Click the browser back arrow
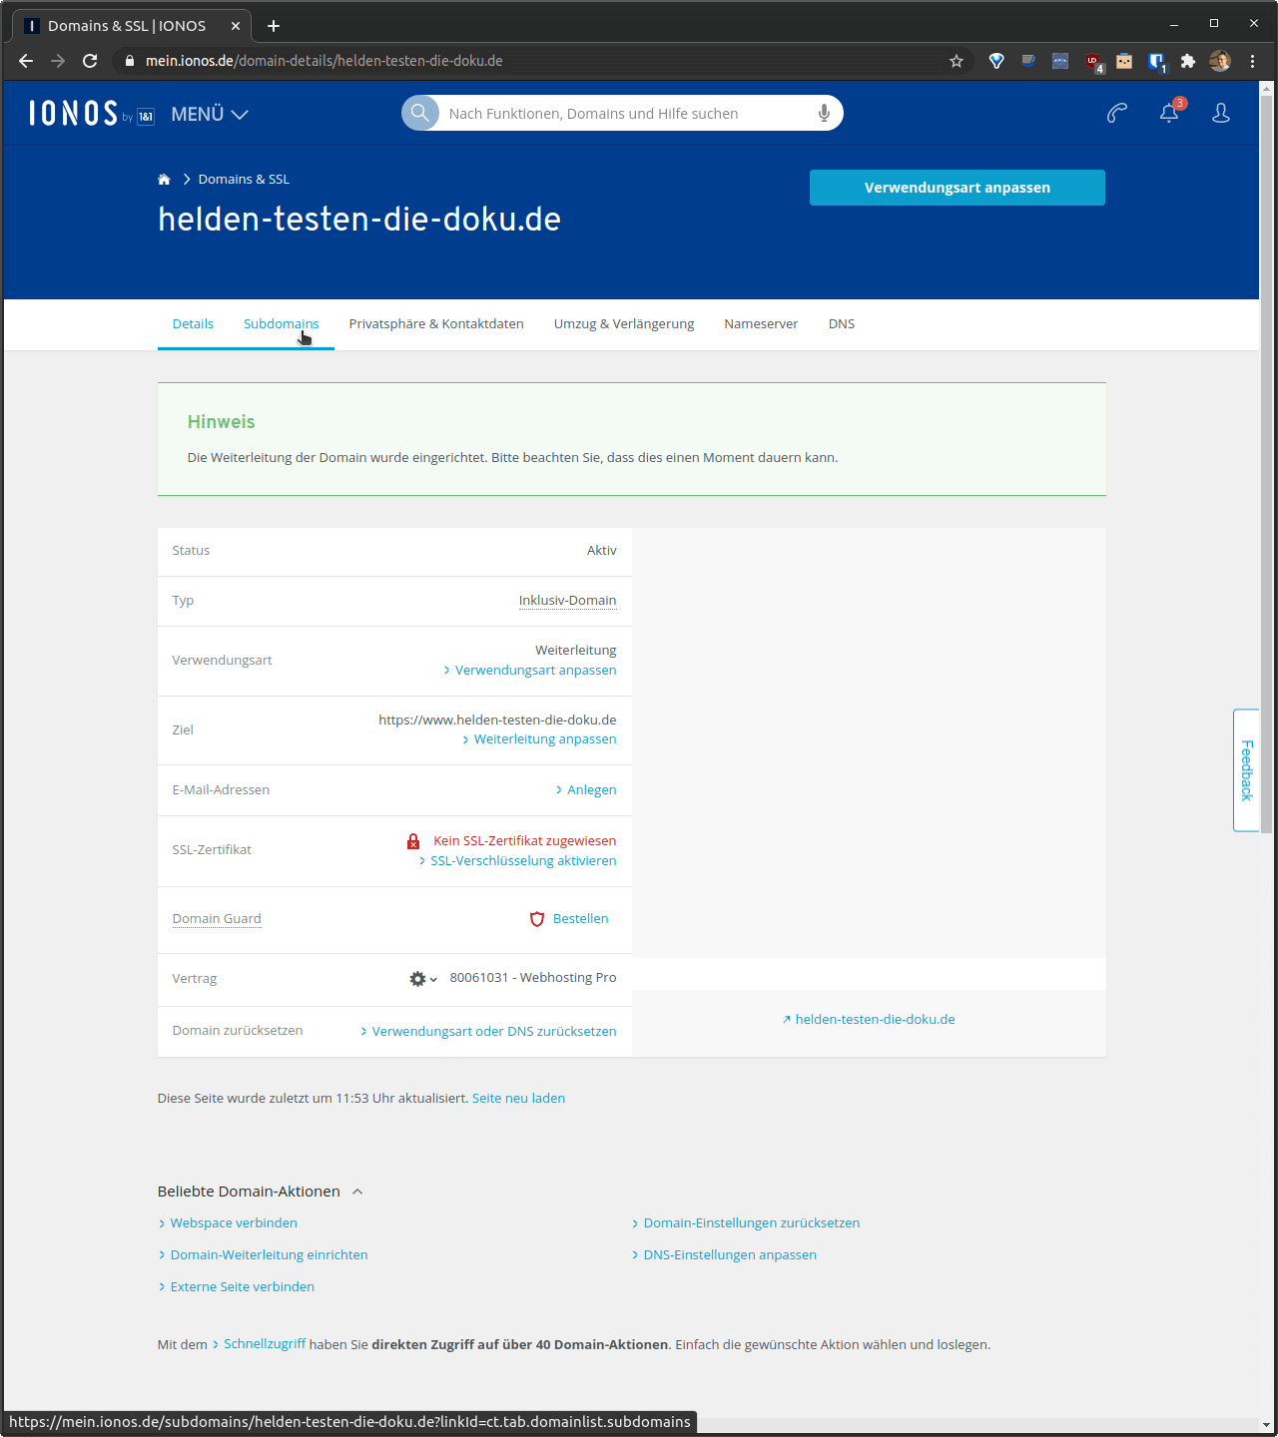The image size is (1278, 1437). [26, 61]
